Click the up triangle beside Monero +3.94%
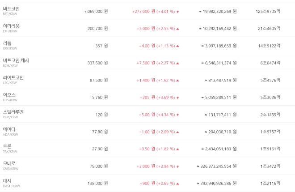The image size is (295, 192). (178, 166)
